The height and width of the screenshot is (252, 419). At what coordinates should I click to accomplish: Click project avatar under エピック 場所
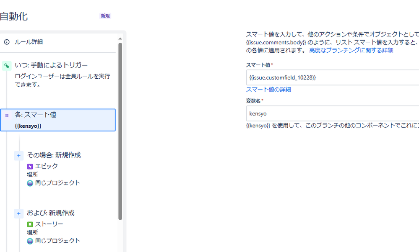(x=30, y=183)
